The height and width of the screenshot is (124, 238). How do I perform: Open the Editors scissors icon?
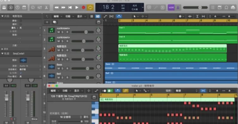[46, 8]
